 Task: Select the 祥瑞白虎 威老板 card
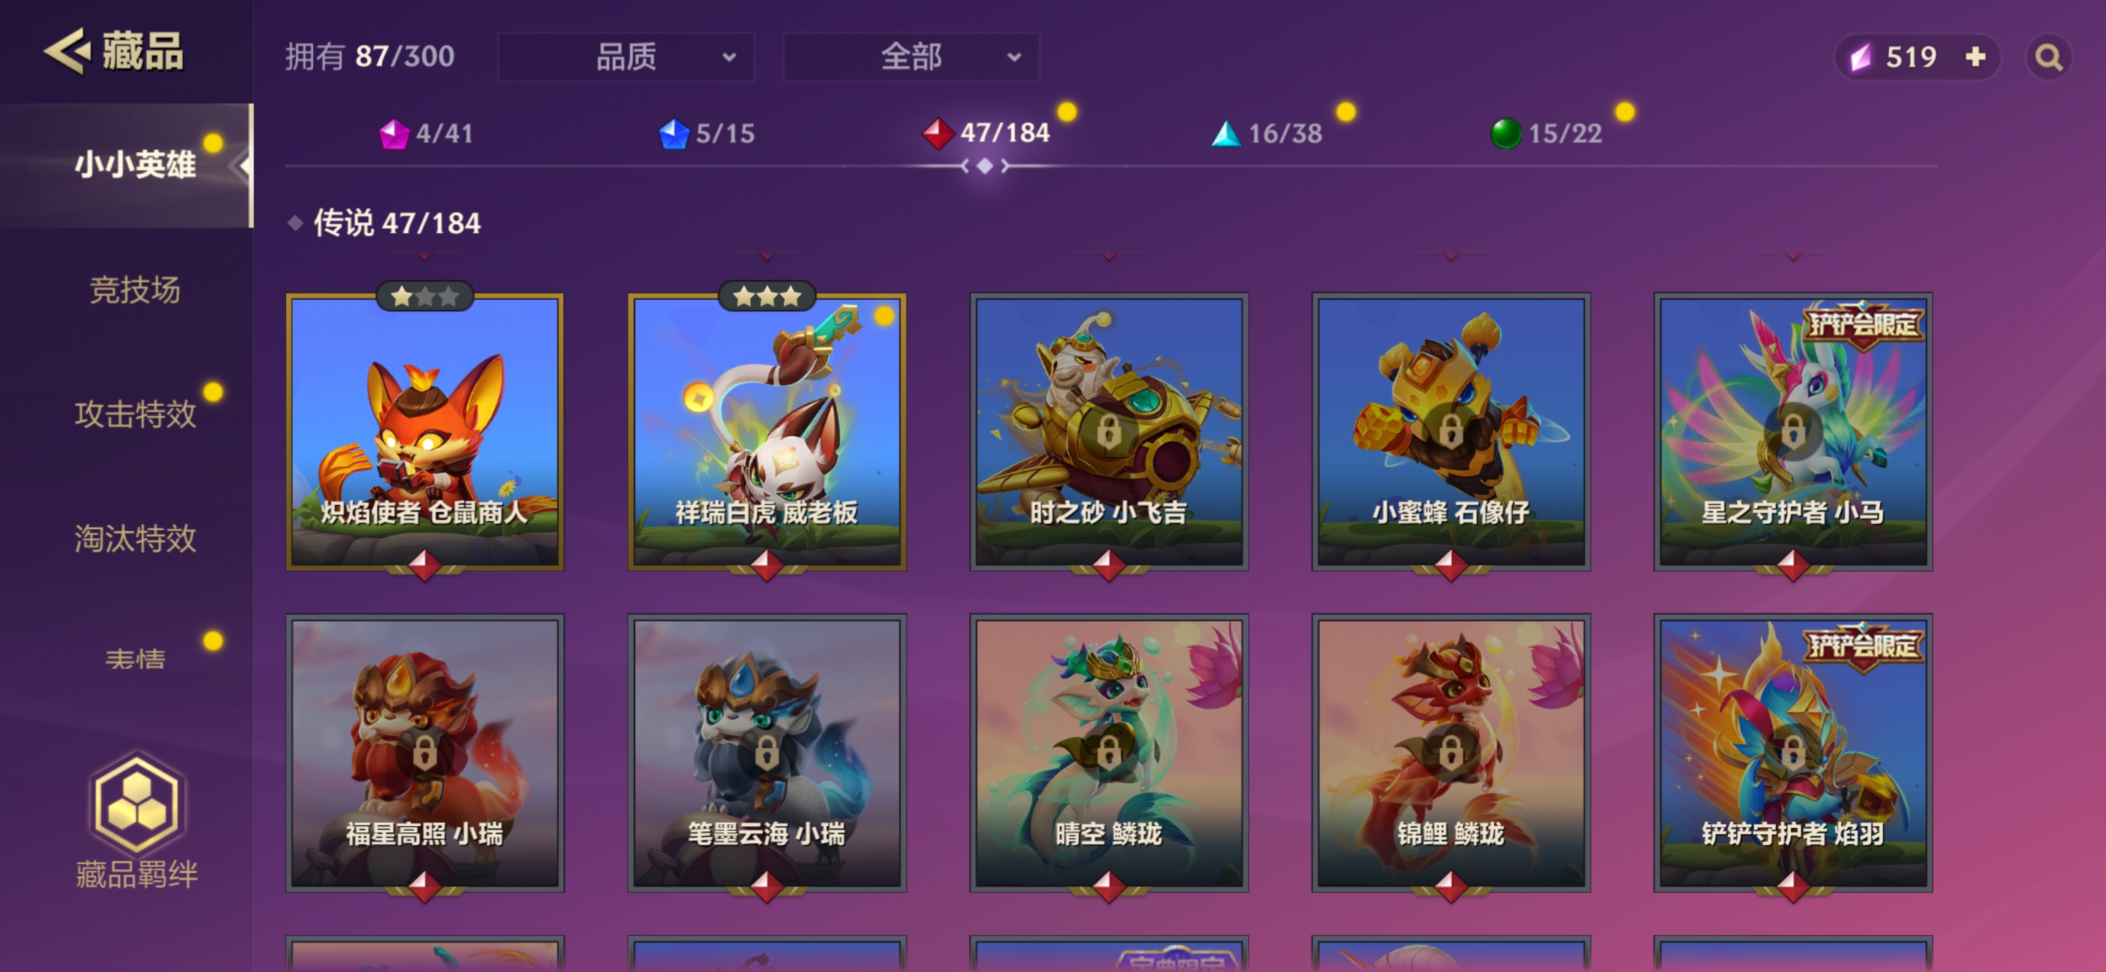pos(767,431)
